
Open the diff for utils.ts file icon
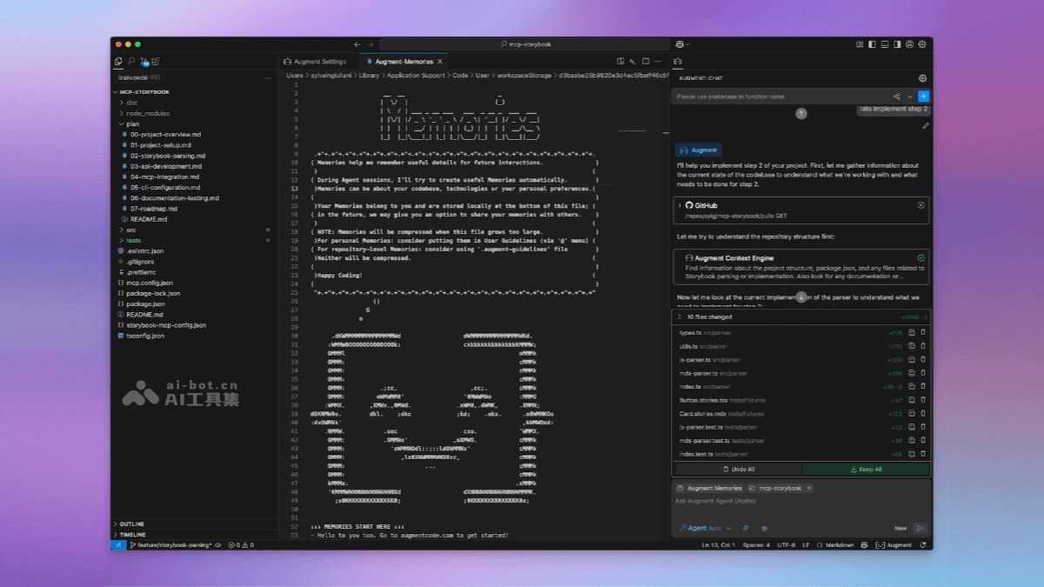(x=911, y=345)
